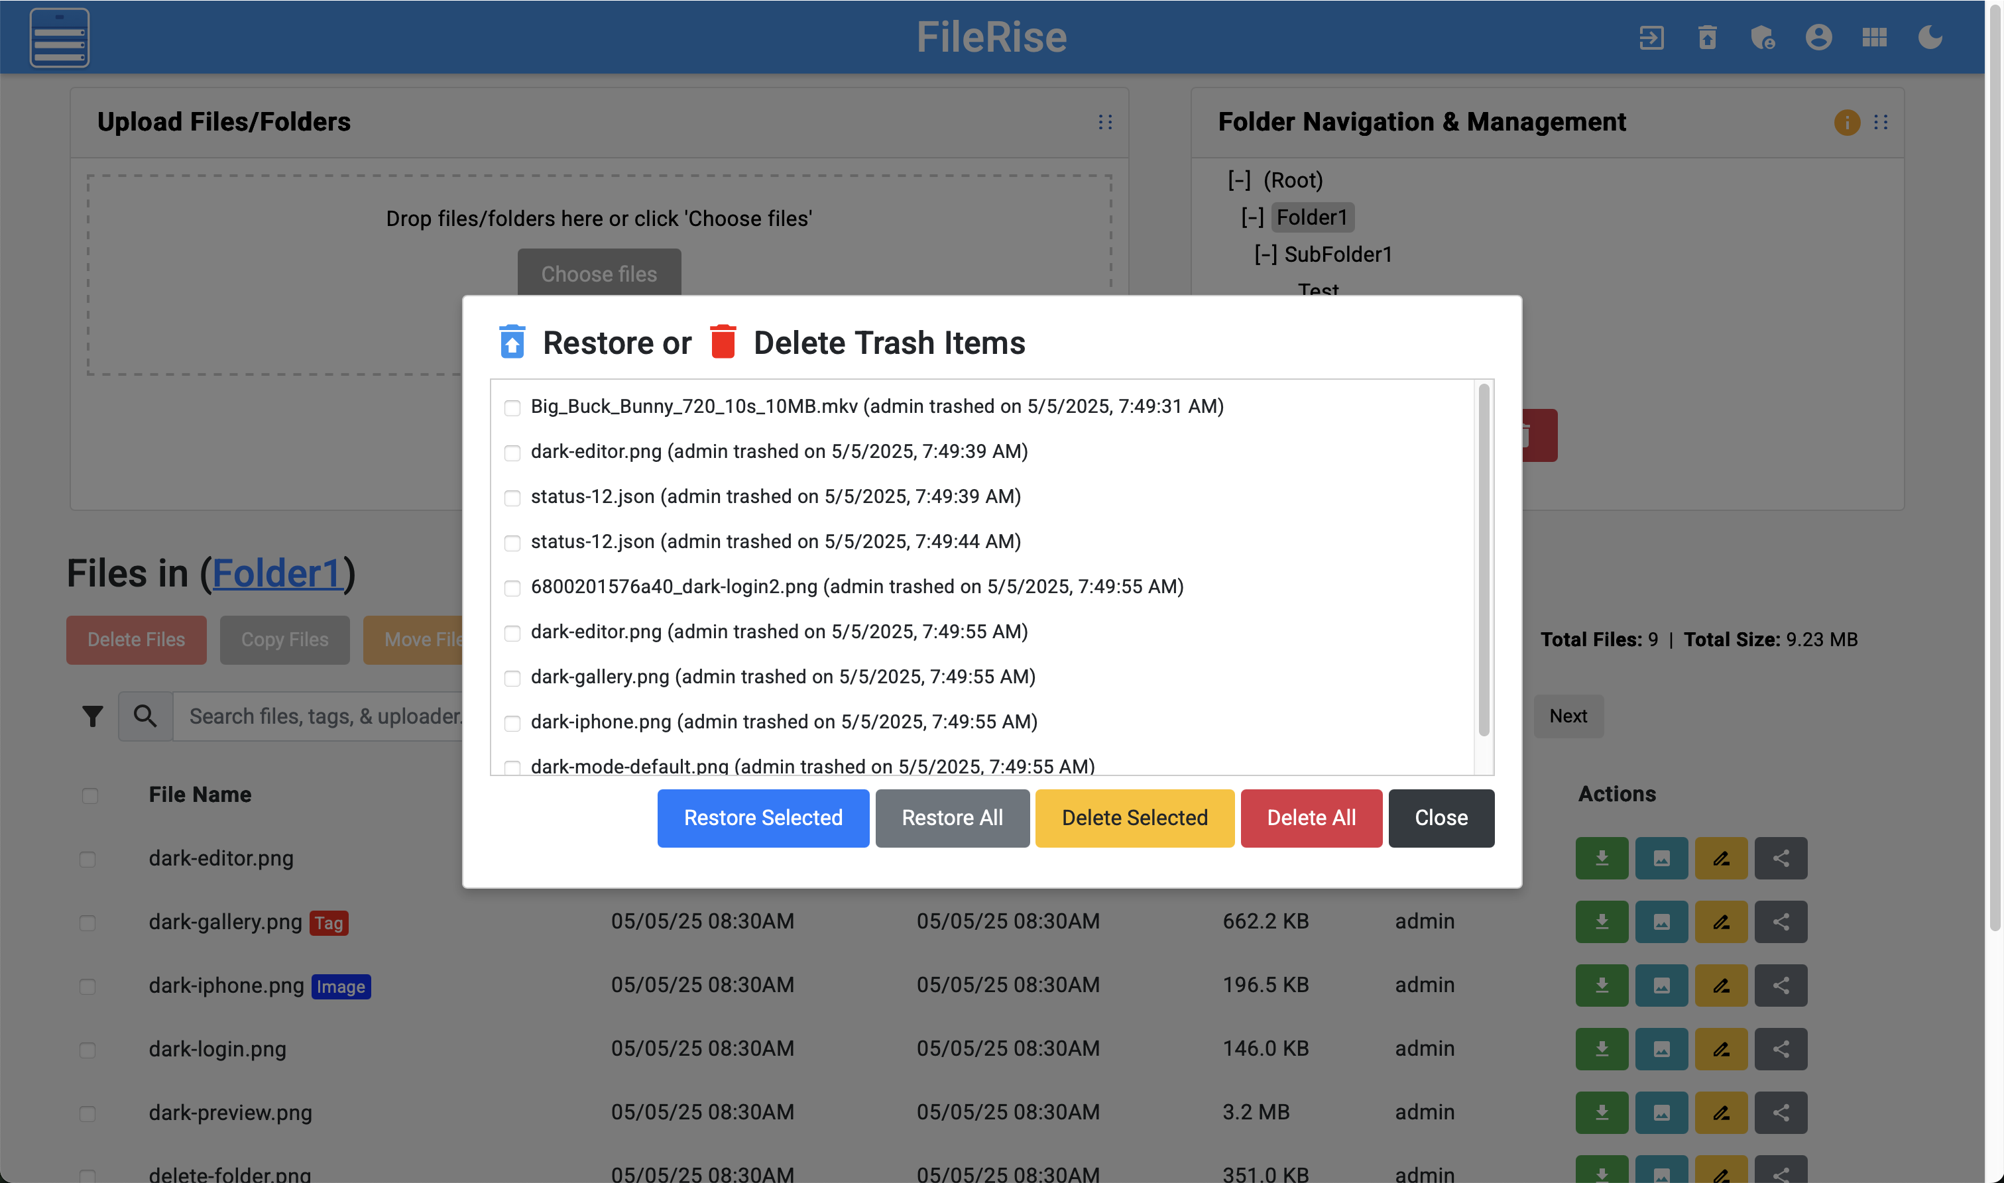Click the trash list scrollbar
Screen dimensions: 2004x1183
tap(1484, 558)
